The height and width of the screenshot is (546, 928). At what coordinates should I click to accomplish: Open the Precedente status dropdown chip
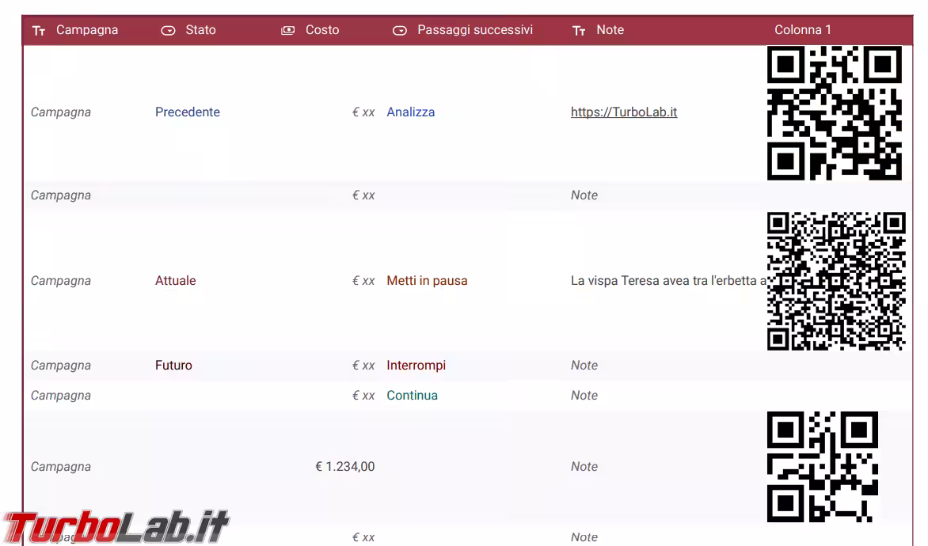[x=187, y=112]
